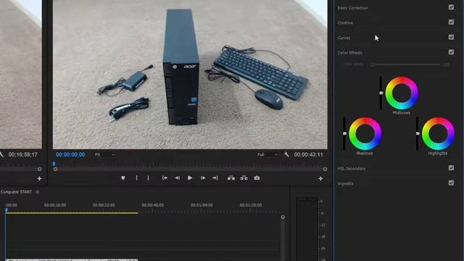Click the Mark In bracket icon
This screenshot has height=261, width=464.
click(136, 178)
